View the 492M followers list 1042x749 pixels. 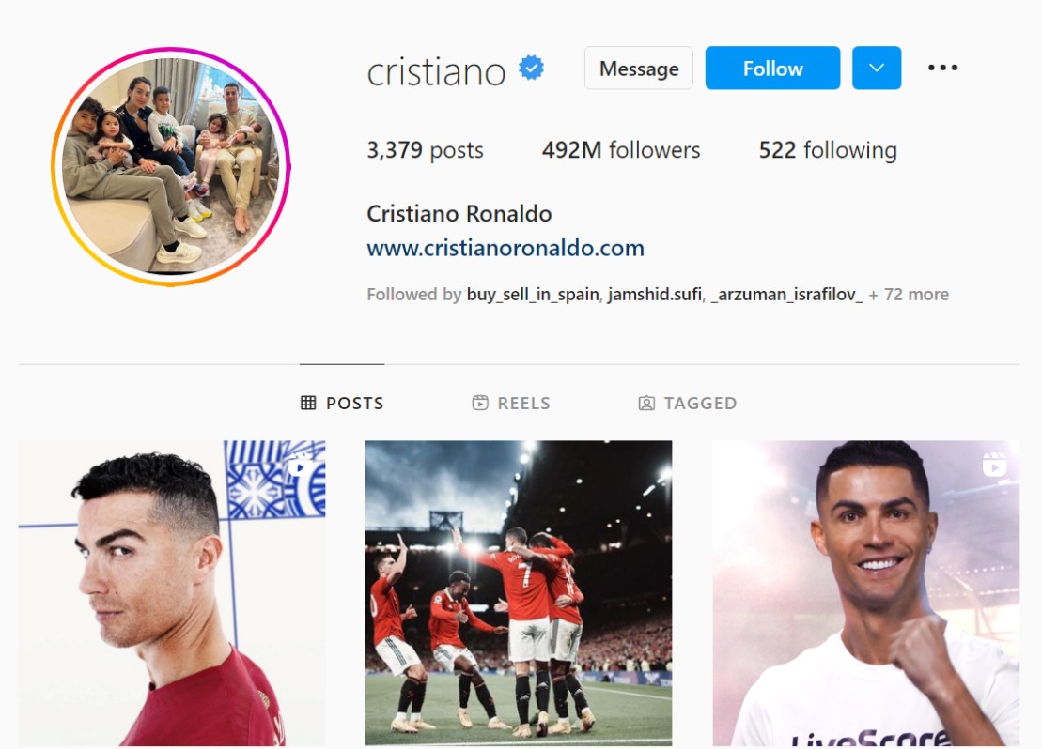[x=621, y=150]
